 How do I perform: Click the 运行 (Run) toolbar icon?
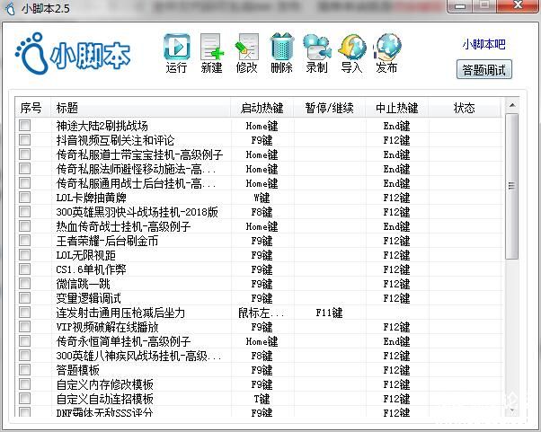[x=177, y=48]
